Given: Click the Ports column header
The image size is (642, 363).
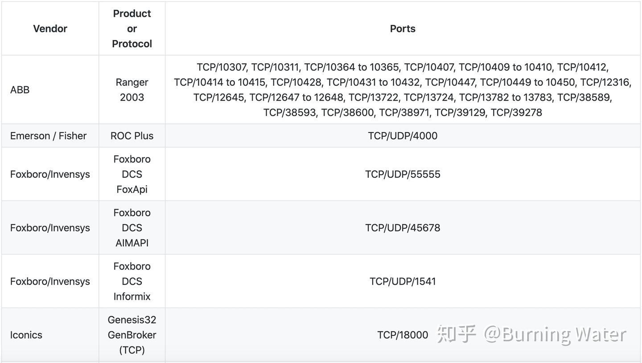Looking at the screenshot, I should [403, 28].
